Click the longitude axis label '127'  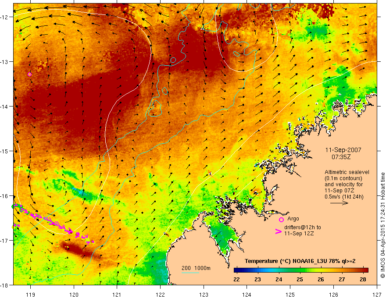click(377, 294)
